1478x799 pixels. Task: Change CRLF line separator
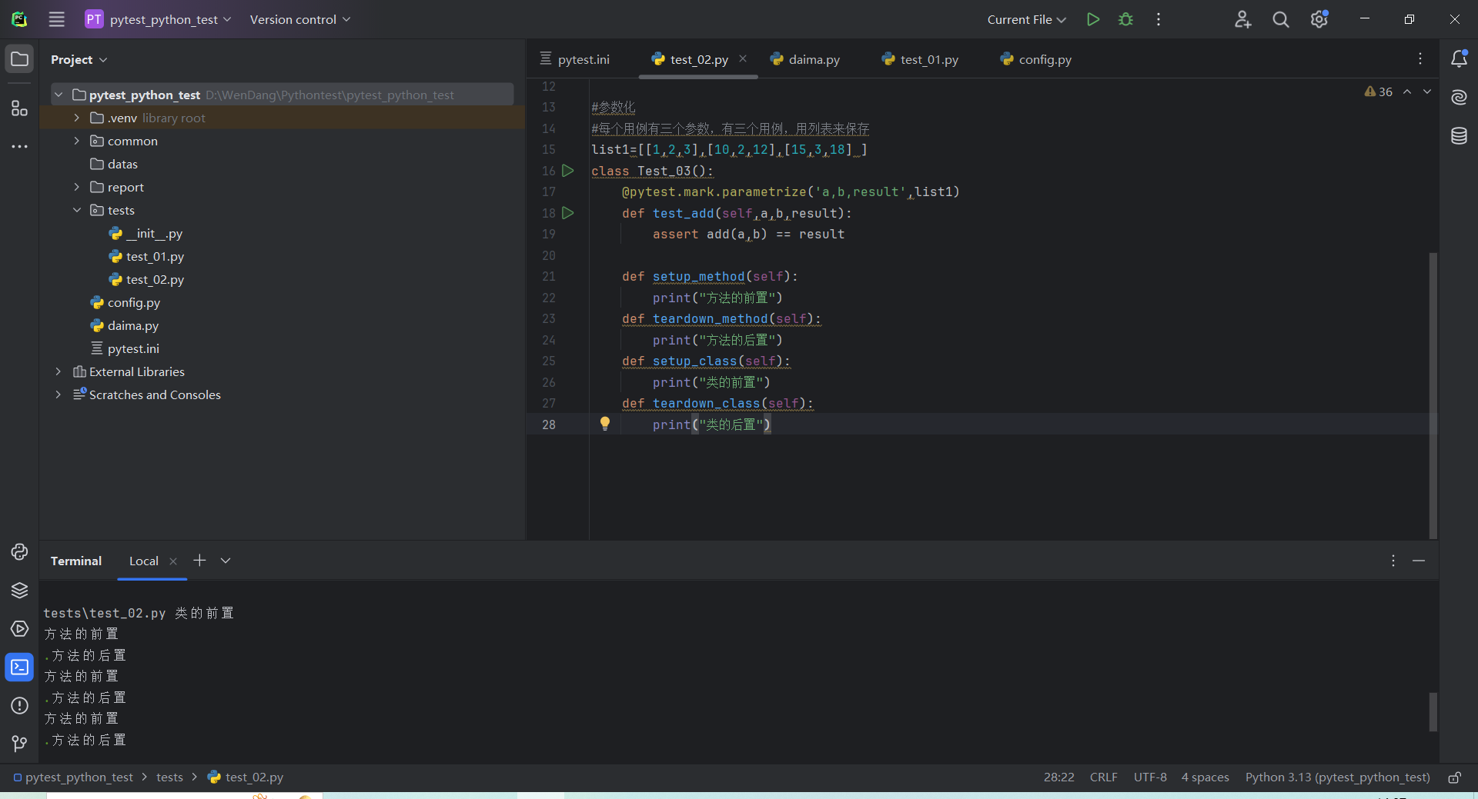(1103, 777)
